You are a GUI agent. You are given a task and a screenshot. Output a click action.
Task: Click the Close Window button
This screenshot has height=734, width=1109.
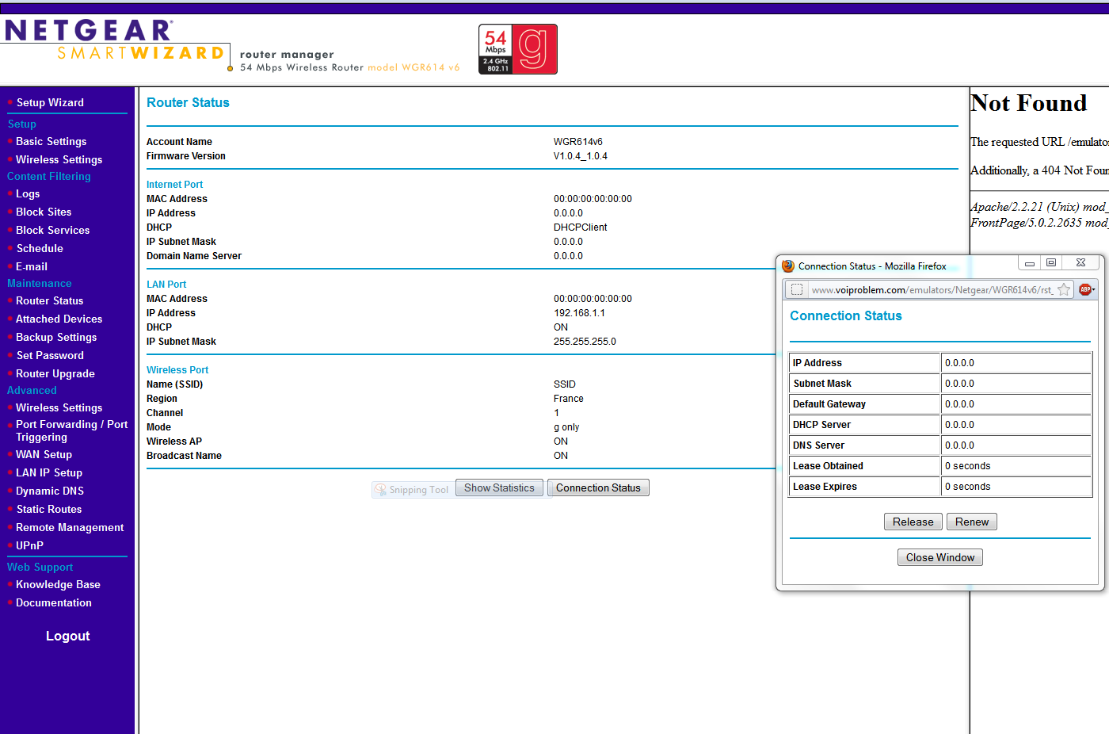tap(940, 558)
